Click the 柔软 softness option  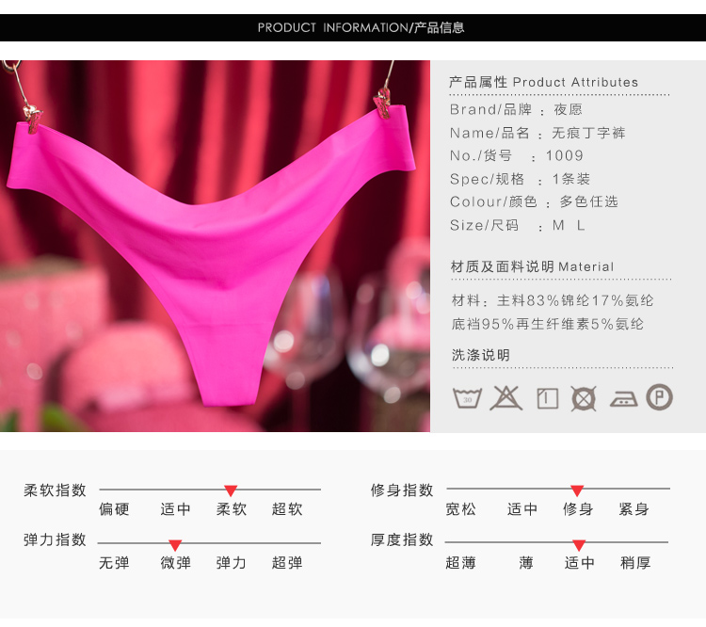[232, 509]
